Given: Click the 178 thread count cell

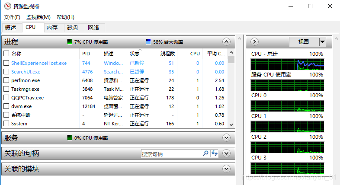Looking at the screenshot, I should click(x=170, y=98).
